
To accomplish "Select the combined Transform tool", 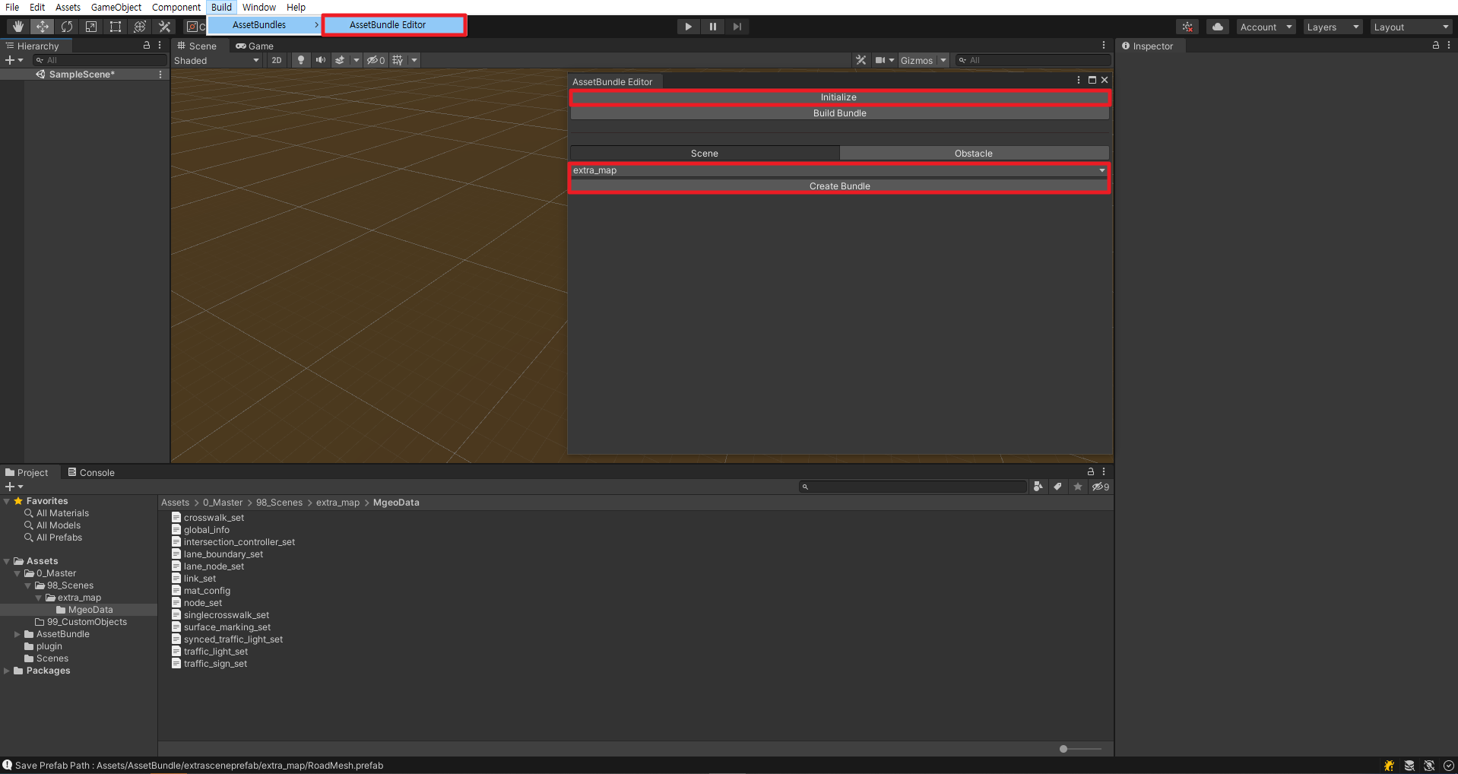I will click(140, 27).
